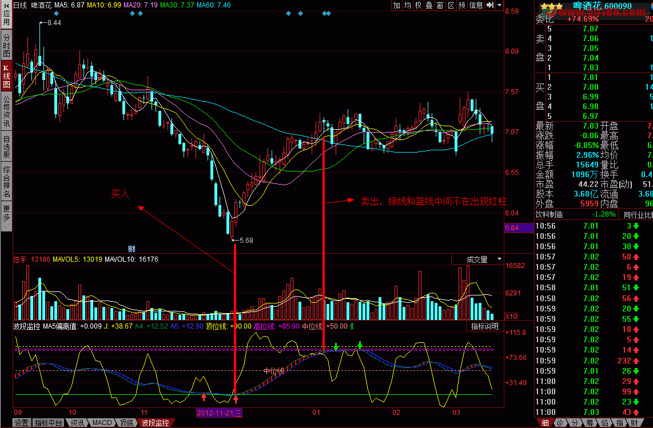Open the 信息 info button
This screenshot has height=428, width=653.
[x=476, y=5]
